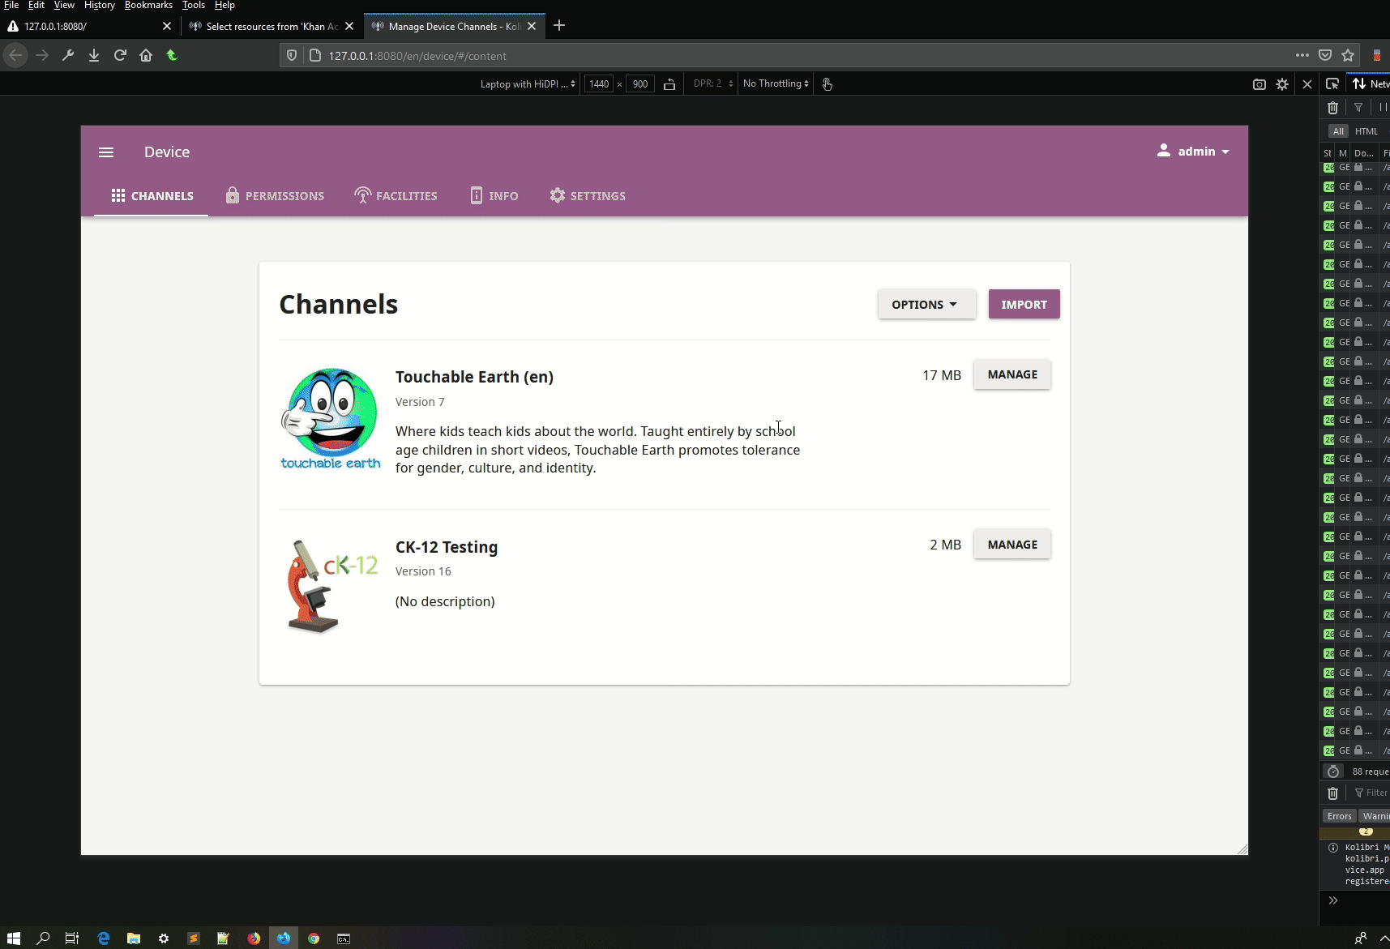The width and height of the screenshot is (1390, 949).
Task: Click the network filter funnel icon
Action: click(x=1358, y=107)
